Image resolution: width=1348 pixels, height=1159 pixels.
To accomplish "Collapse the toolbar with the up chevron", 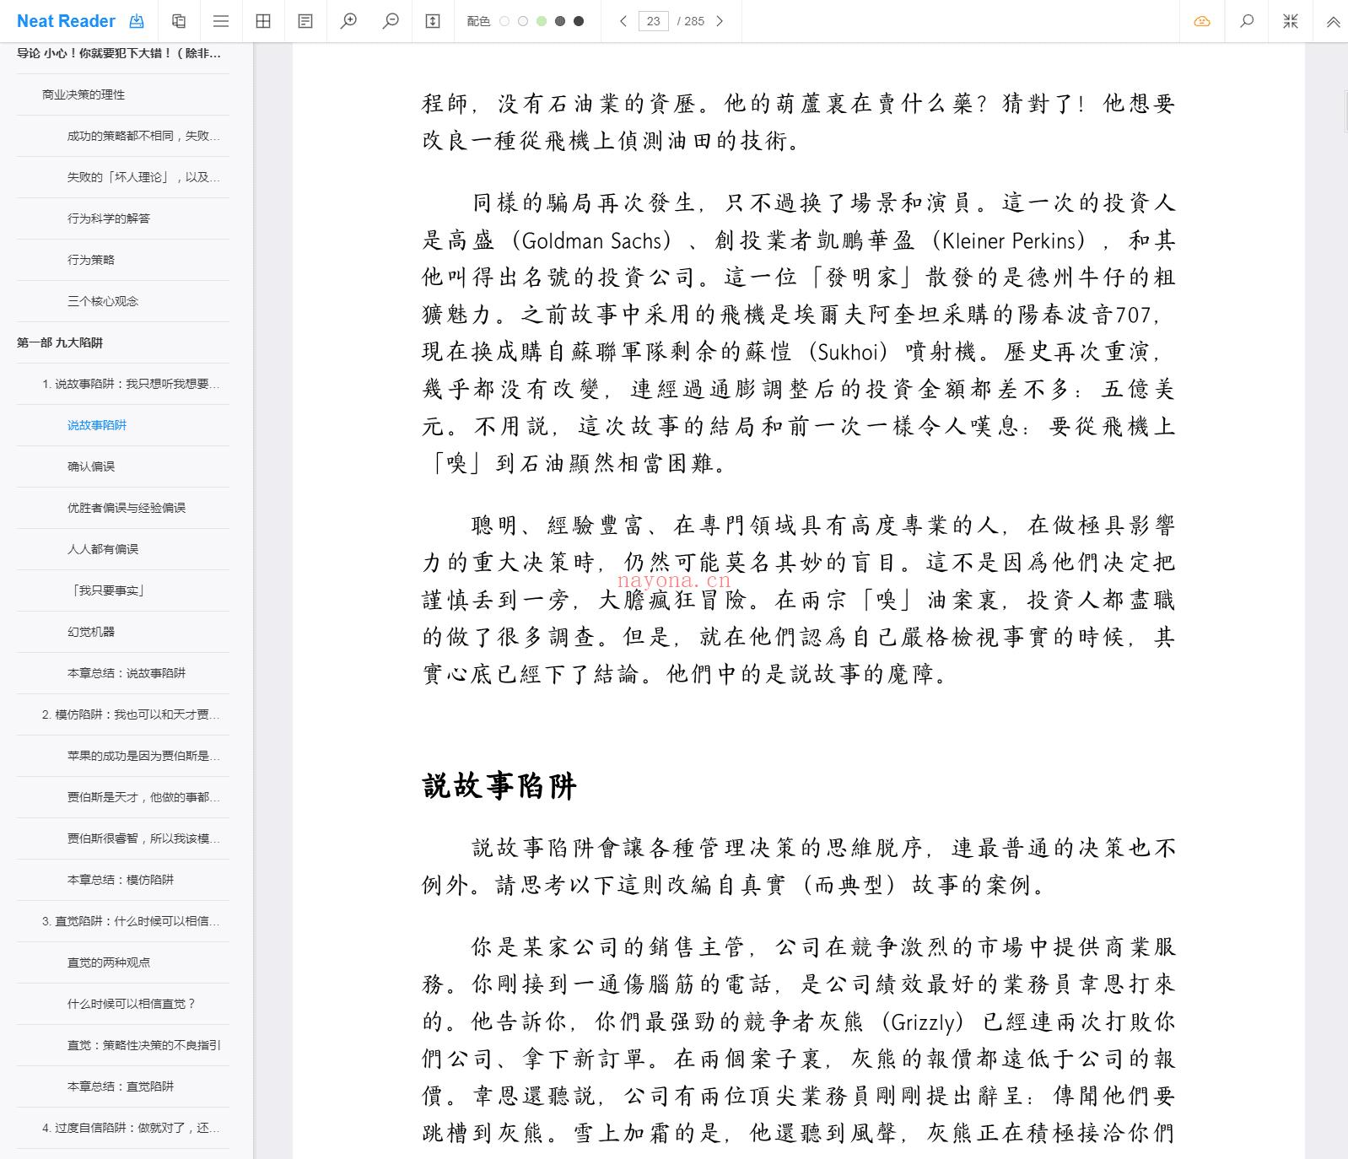I will point(1333,22).
